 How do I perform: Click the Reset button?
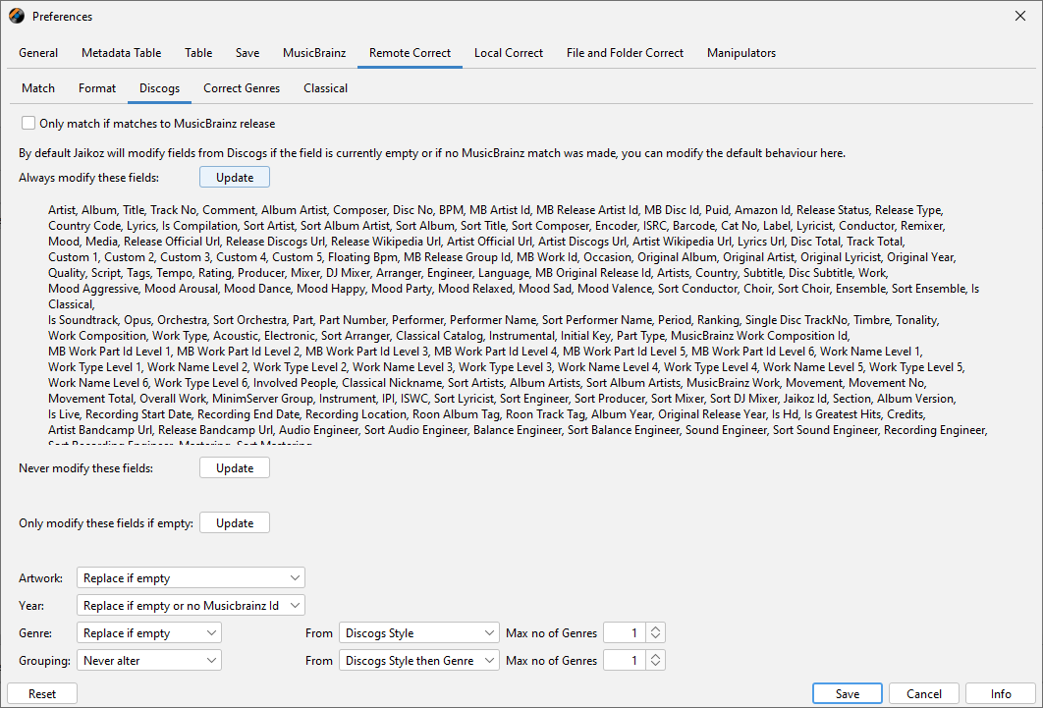coord(42,694)
